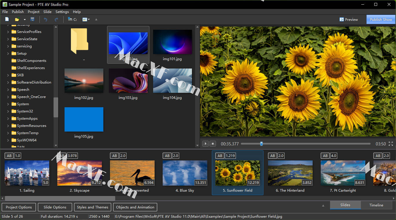Click AB transition icon on Sailing slide

point(9,156)
